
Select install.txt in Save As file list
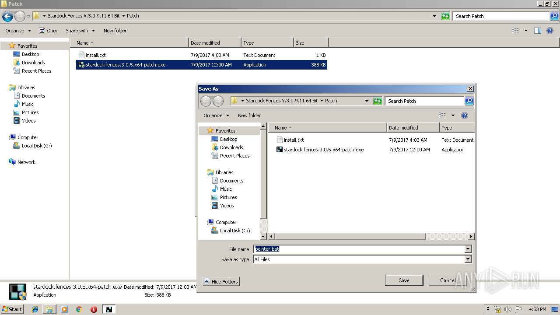click(294, 140)
